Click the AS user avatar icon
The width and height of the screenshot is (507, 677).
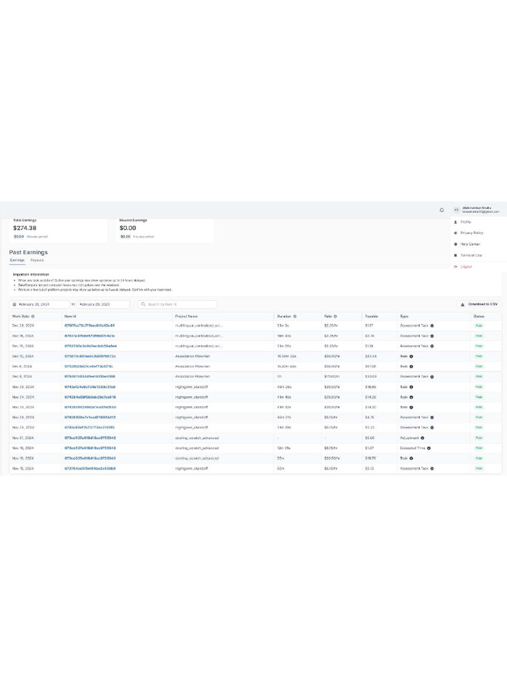(456, 210)
